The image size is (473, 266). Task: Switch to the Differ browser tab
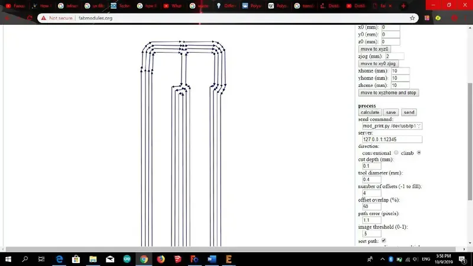tap(226, 6)
